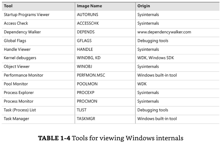Click the PROCEXP image name cell
Screen dimensions: 221x146
point(86,93)
